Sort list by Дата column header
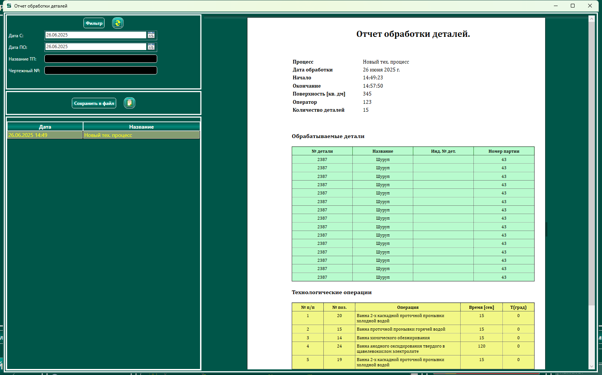Image resolution: width=602 pixels, height=375 pixels. coord(45,127)
